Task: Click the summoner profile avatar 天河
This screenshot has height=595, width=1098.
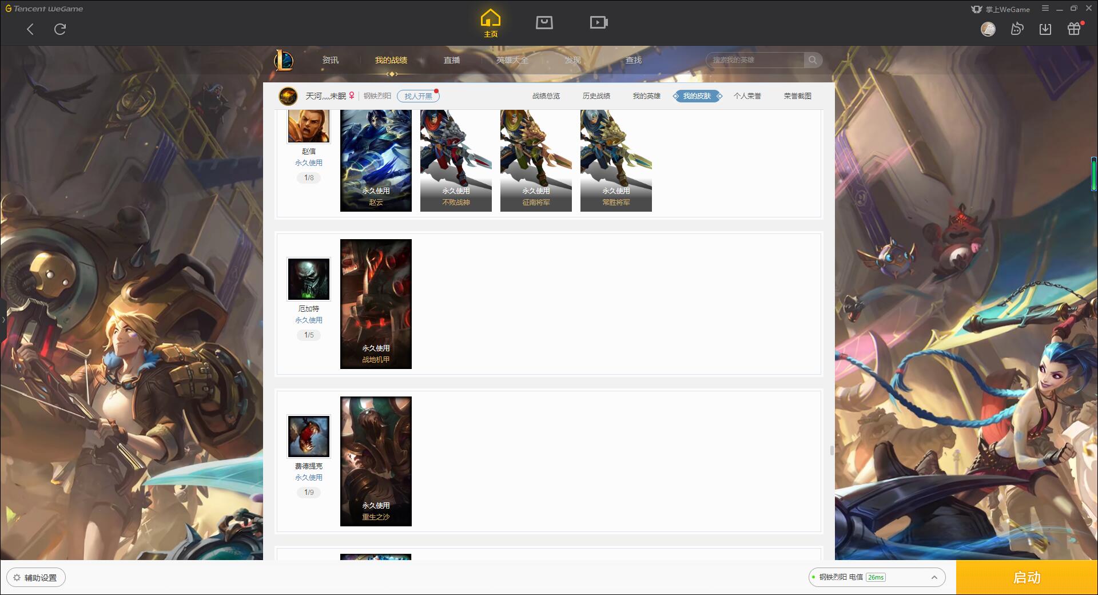Action: pos(288,96)
